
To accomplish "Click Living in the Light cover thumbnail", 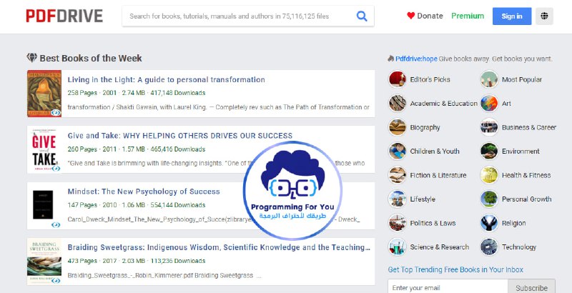I will [44, 94].
